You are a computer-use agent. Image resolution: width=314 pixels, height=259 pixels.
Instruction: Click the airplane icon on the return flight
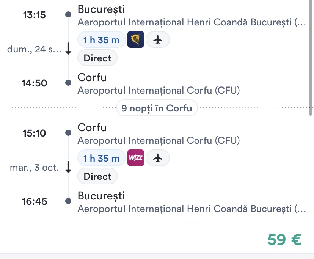click(x=158, y=158)
